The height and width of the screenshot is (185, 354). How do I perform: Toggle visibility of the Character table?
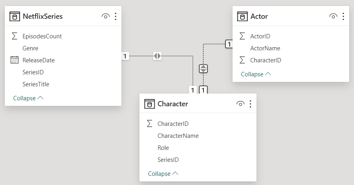(x=240, y=104)
